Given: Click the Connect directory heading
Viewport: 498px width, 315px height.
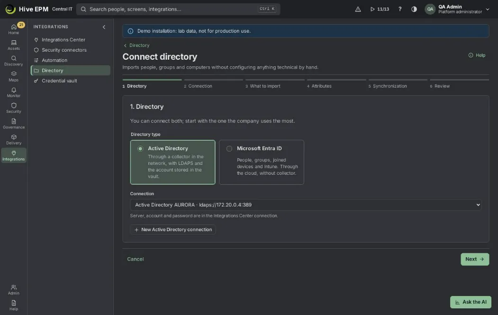Looking at the screenshot, I should coord(160,57).
